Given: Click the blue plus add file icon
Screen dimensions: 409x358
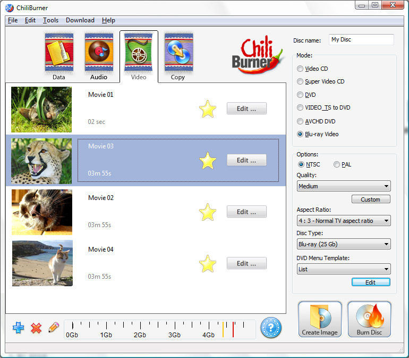Looking at the screenshot, I should (19, 328).
